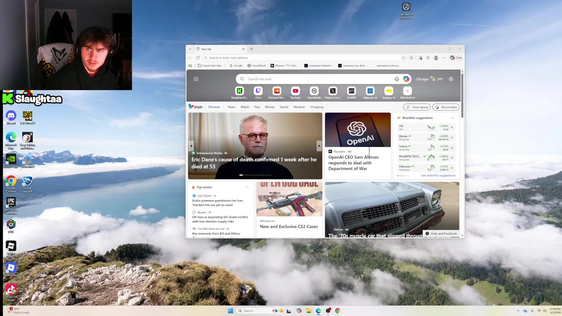Screen dimensions: 562x316
Task: Add PALANTIR TECH to watchlist with plus
Action: 452,158
